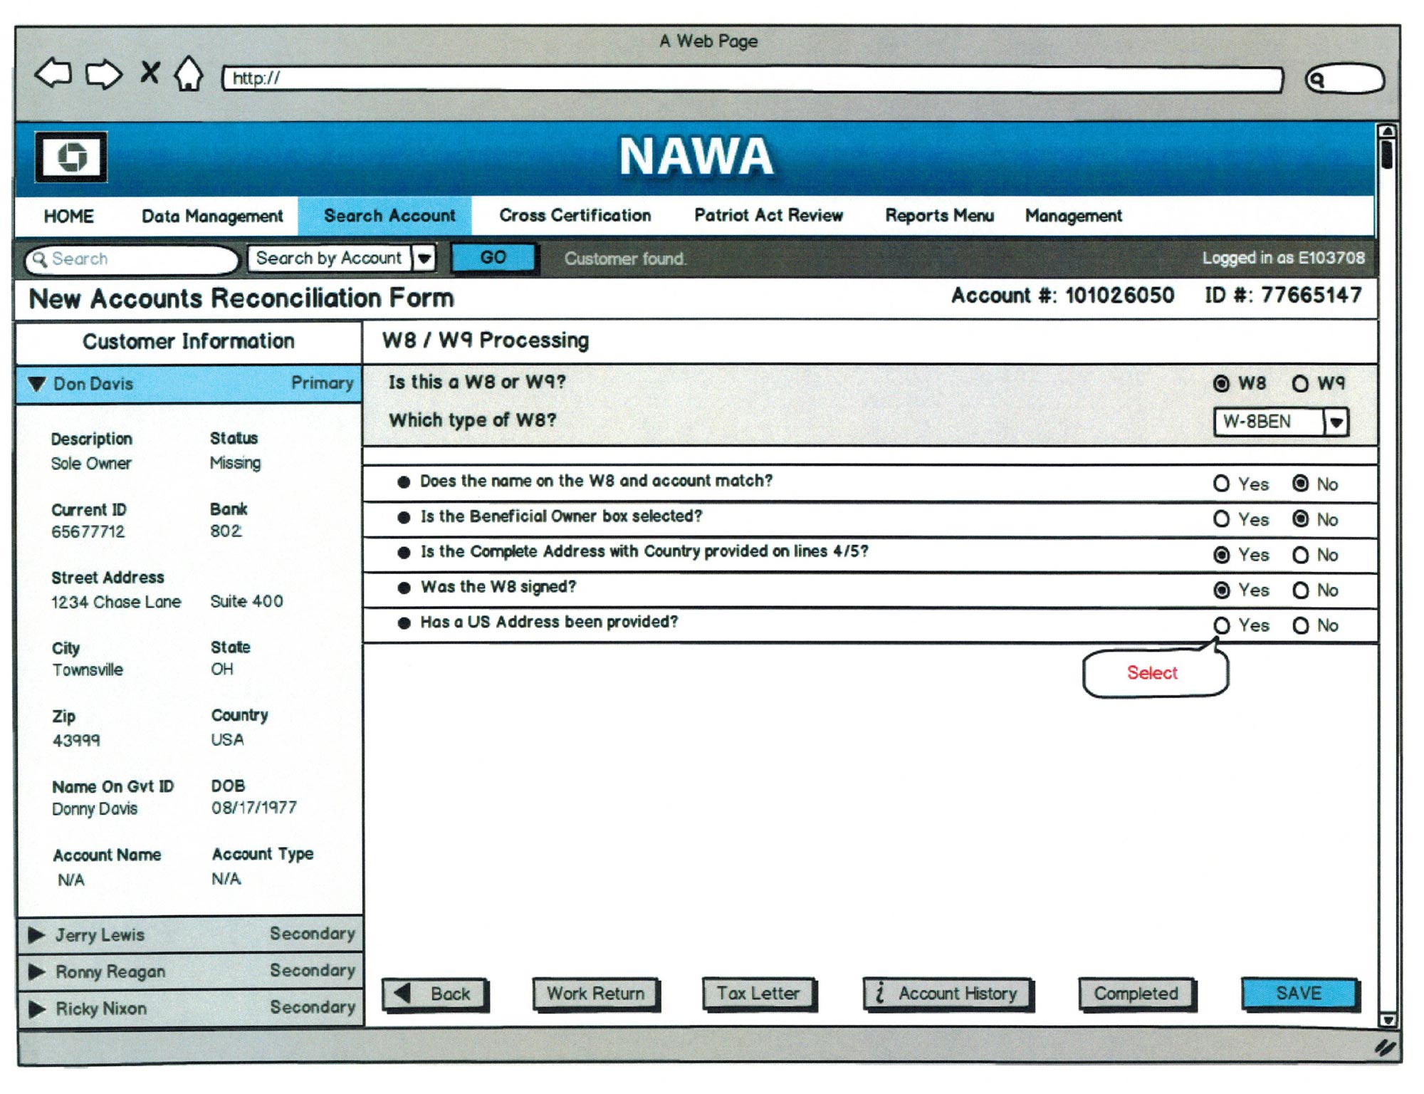
Task: Click the page vertical scrollbar thumb
Action: pyautogui.click(x=1386, y=155)
